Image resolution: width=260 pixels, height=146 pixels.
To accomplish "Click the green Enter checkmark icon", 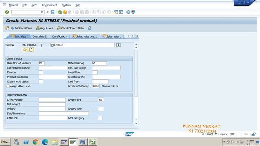I will click(x=7, y=12).
